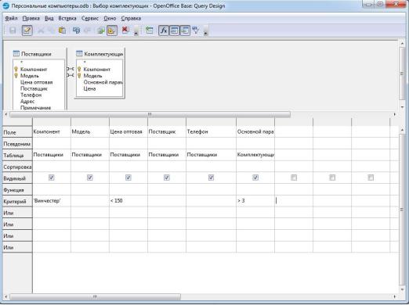Expand toolbar overflow arrow after Distinct Values
The height and width of the screenshot is (305, 409).
pos(206,30)
